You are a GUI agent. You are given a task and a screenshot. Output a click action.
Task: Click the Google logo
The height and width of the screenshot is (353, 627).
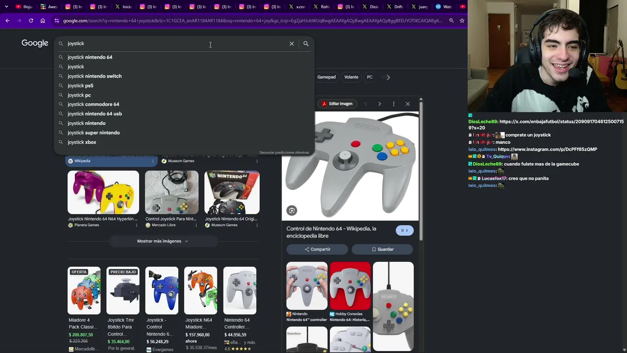click(35, 43)
